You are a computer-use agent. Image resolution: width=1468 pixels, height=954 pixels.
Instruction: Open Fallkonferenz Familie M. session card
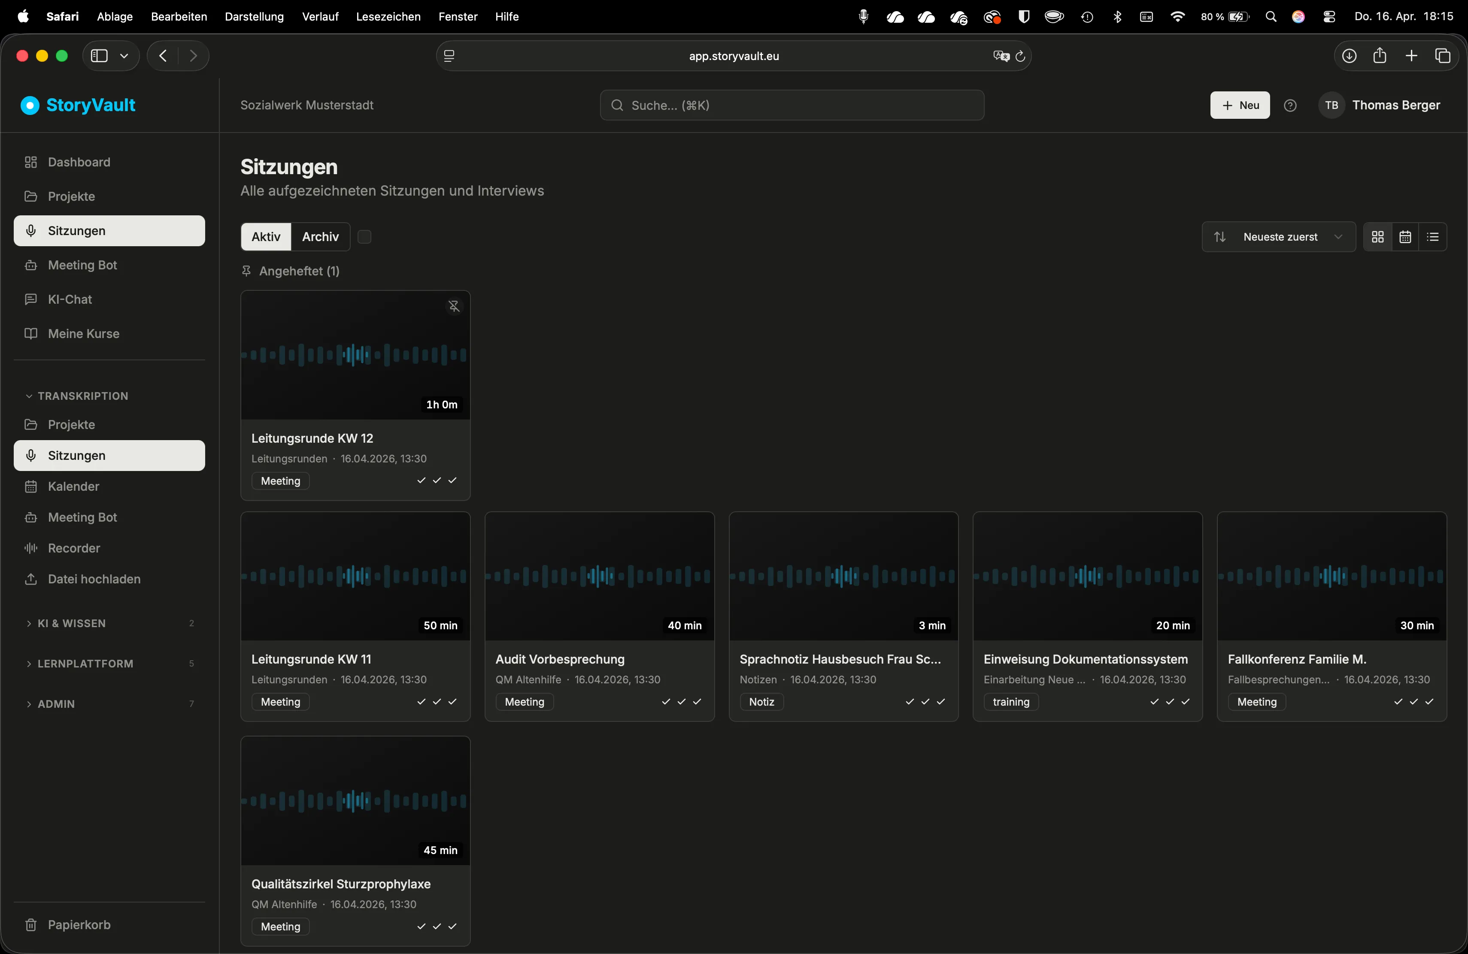click(1332, 616)
